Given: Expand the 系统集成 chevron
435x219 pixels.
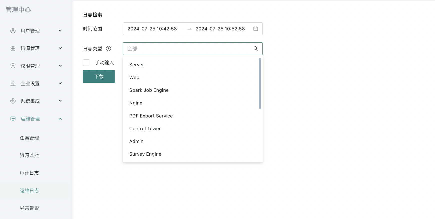Looking at the screenshot, I should (60, 101).
